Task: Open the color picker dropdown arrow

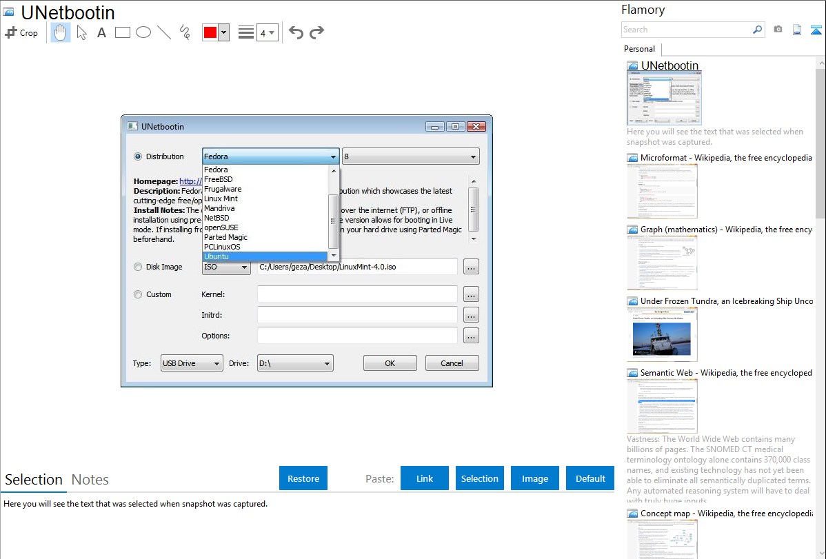Action: 224,32
